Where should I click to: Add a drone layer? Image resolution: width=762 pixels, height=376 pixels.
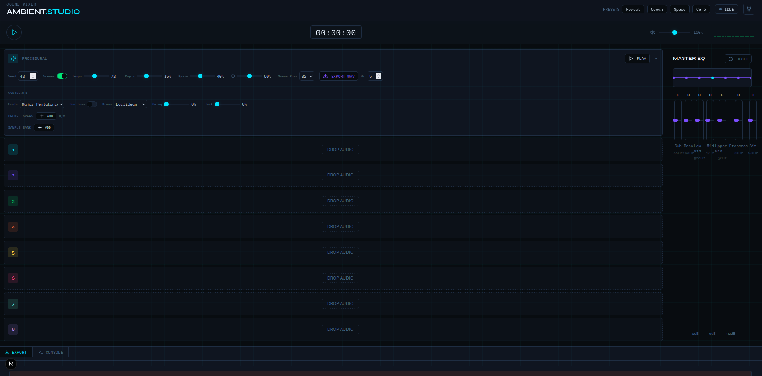click(x=46, y=116)
